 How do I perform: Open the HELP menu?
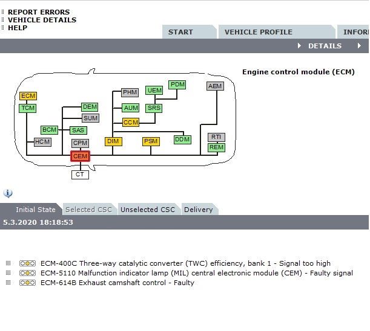(x=18, y=28)
